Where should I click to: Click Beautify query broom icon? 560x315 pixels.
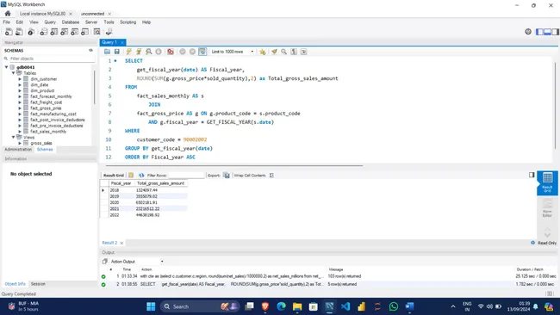pyautogui.click(x=274, y=52)
